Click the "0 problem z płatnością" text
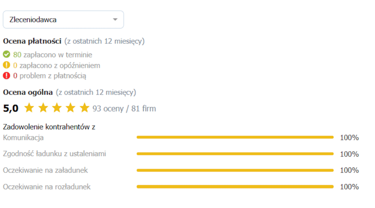Screen dimensions: 375x208 click(x=50, y=76)
